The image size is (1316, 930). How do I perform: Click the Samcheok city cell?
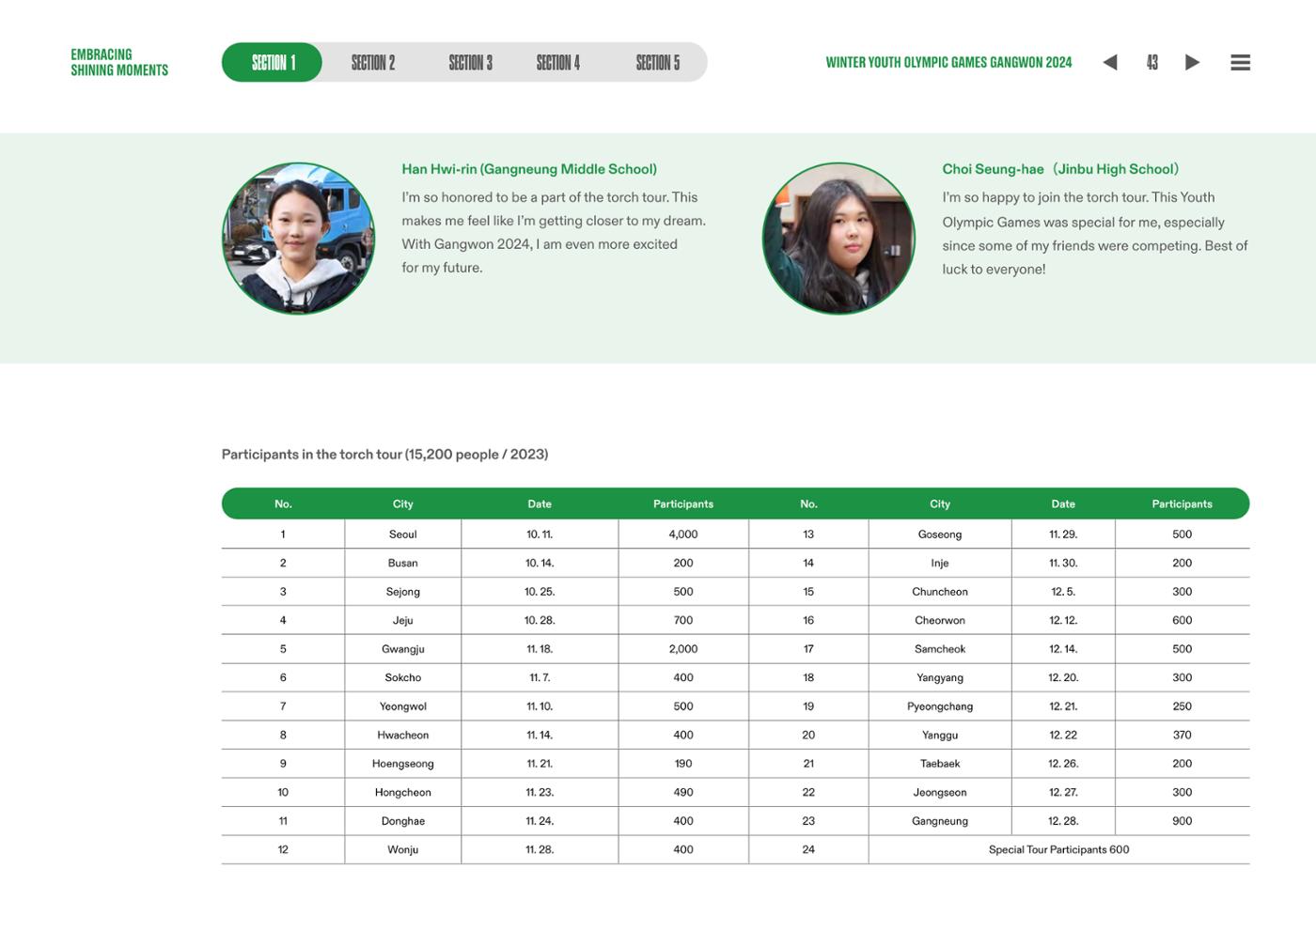tap(940, 648)
